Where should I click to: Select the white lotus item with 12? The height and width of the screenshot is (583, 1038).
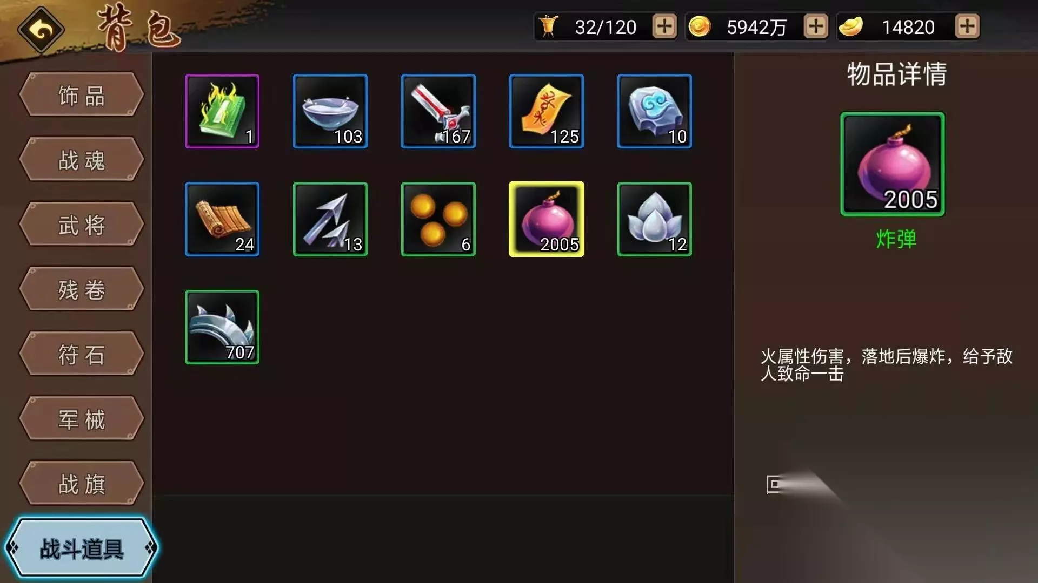655,219
